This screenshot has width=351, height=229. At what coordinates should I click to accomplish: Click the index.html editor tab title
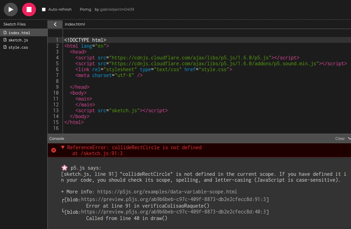pos(75,24)
